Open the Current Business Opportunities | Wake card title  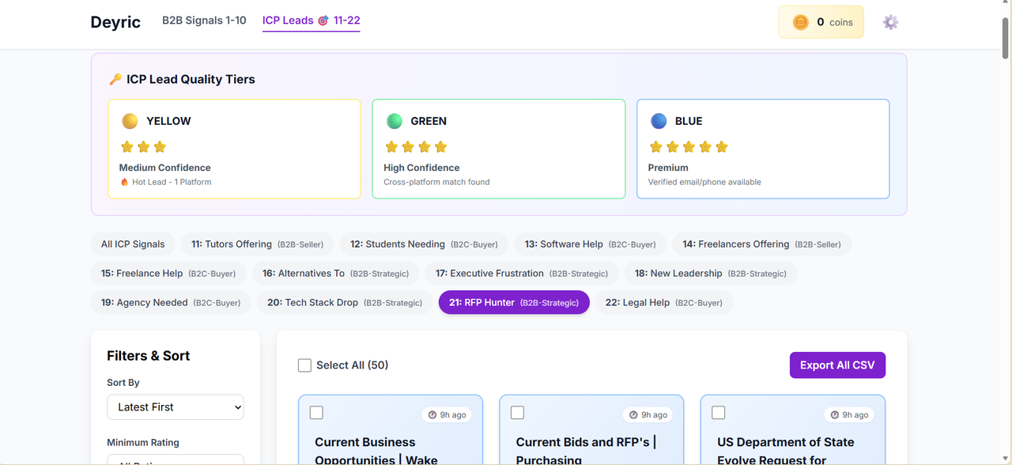point(376,451)
